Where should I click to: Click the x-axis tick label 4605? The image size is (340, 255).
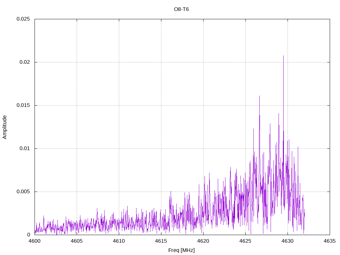[77, 241]
